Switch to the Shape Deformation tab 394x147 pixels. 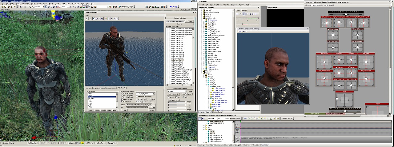[x=98, y=88]
